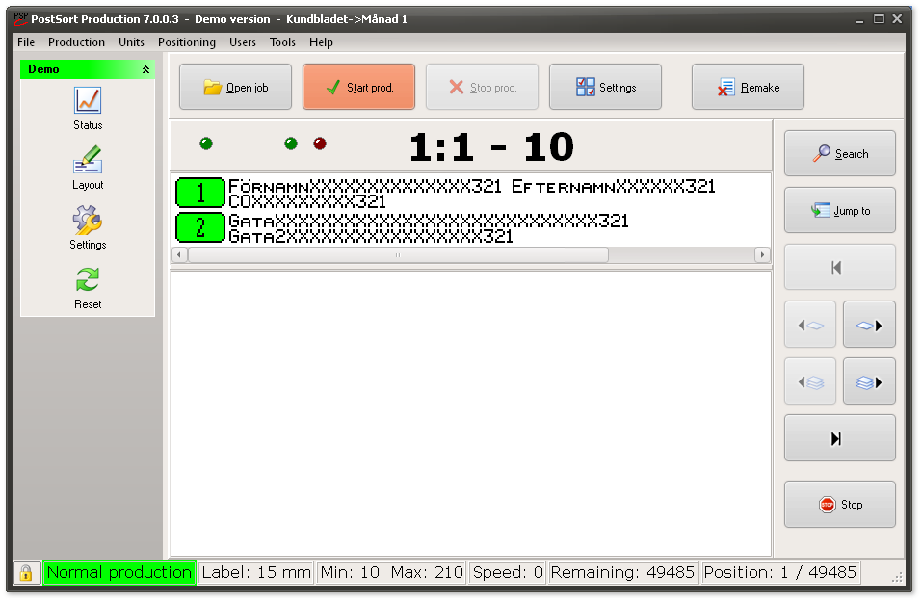Open the Users menu
Viewport: 922px width, 602px height.
click(x=242, y=42)
